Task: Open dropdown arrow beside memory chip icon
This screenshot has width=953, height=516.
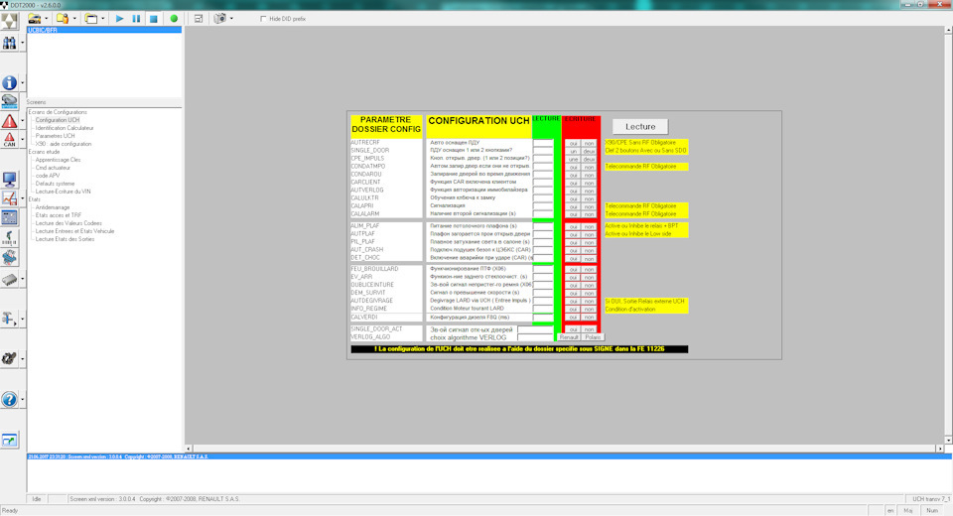Action: coord(23,279)
